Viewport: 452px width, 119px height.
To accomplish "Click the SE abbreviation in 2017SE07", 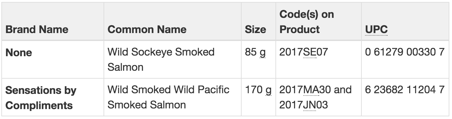I will click(x=310, y=52).
